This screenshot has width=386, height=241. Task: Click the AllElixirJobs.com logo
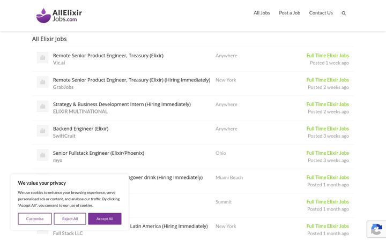59,16
